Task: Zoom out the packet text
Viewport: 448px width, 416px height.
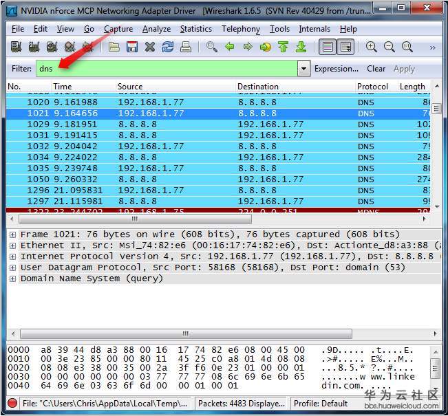Action: pos(389,47)
